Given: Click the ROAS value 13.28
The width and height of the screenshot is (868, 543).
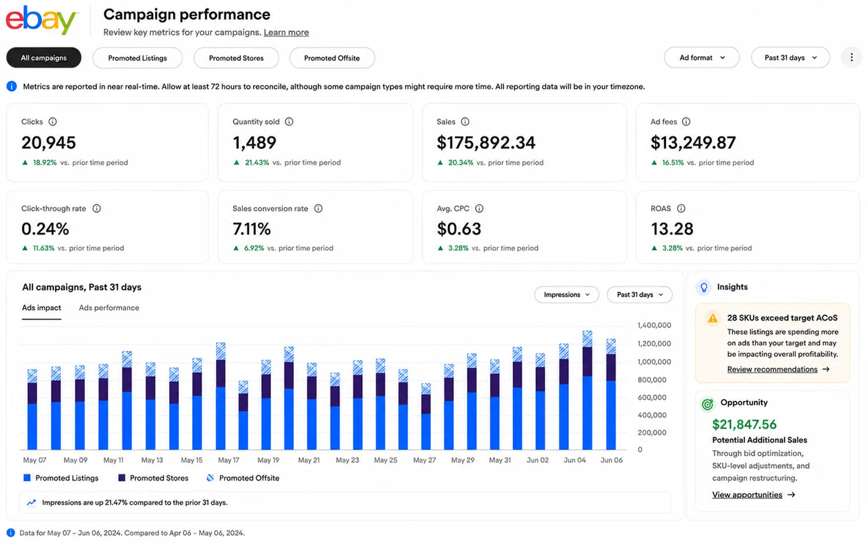Looking at the screenshot, I should pyautogui.click(x=672, y=229).
